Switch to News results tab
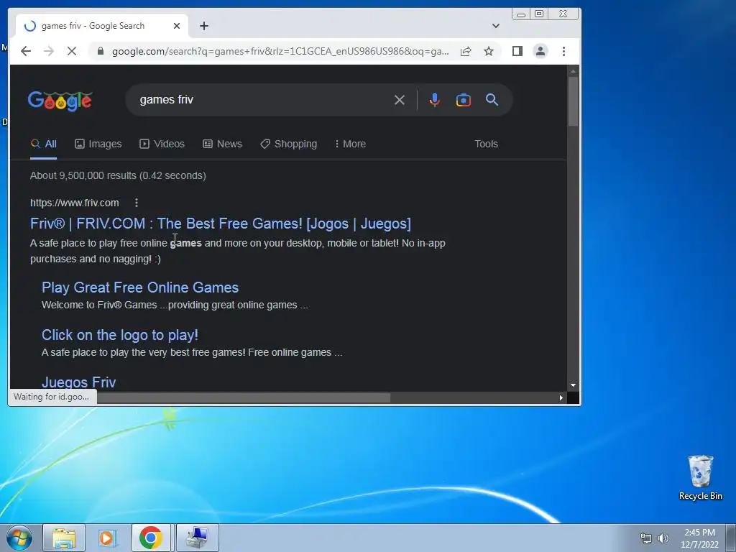 tap(223, 144)
